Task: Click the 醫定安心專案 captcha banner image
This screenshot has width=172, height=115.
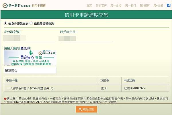Action: click(x=30, y=58)
